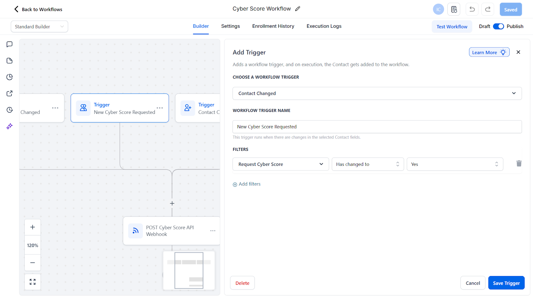This screenshot has height=299, width=533.
Task: Click the canvas minimap thumbnail
Action: coord(189,270)
